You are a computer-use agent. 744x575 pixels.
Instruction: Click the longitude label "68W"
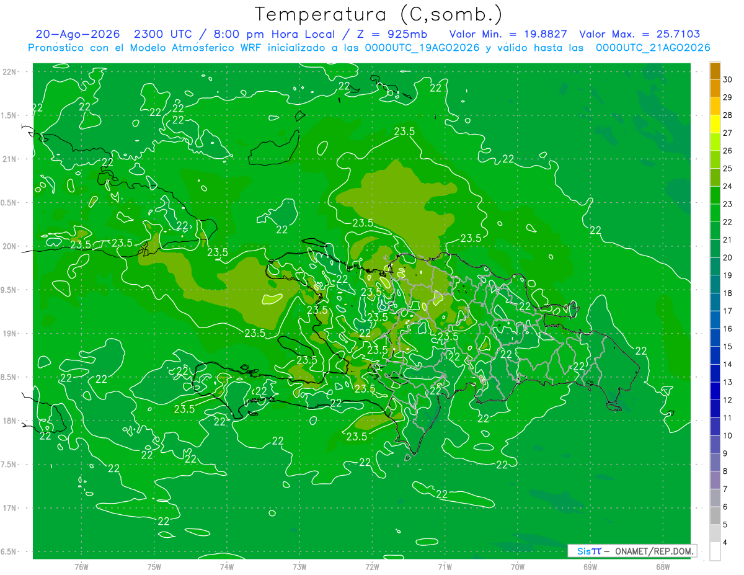click(663, 566)
